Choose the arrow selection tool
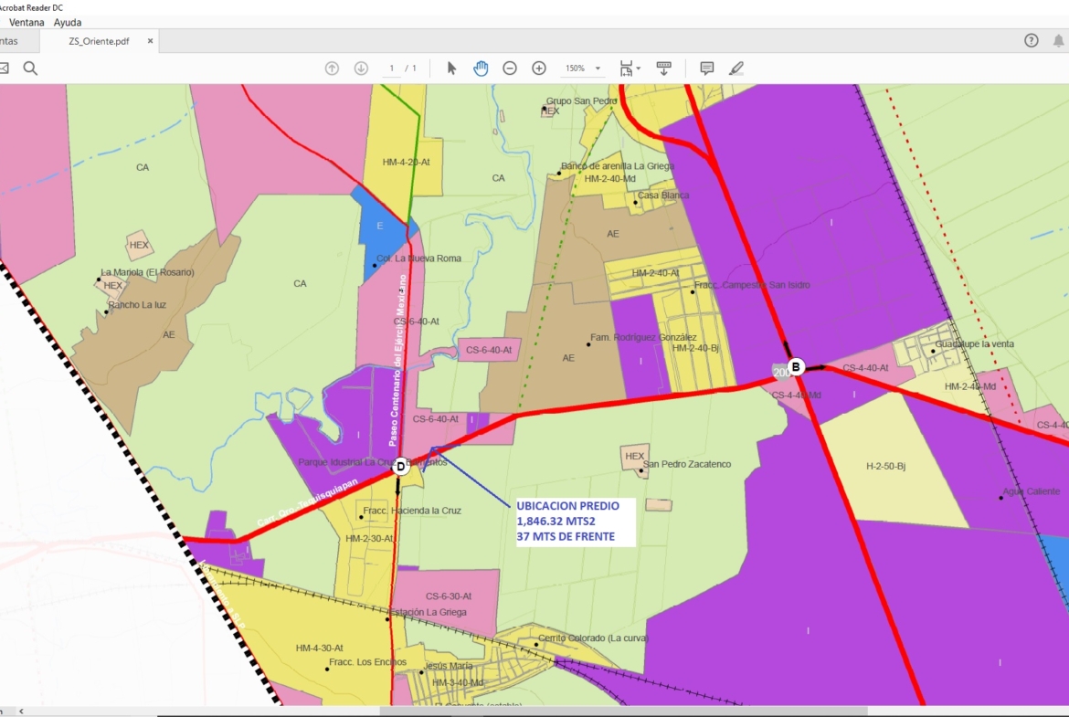Viewport: 1069px width, 717px height. 451,69
